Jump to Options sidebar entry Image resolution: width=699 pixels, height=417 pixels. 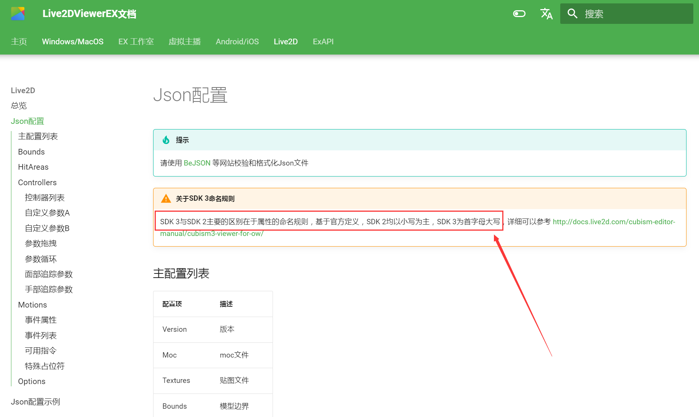[x=32, y=381]
